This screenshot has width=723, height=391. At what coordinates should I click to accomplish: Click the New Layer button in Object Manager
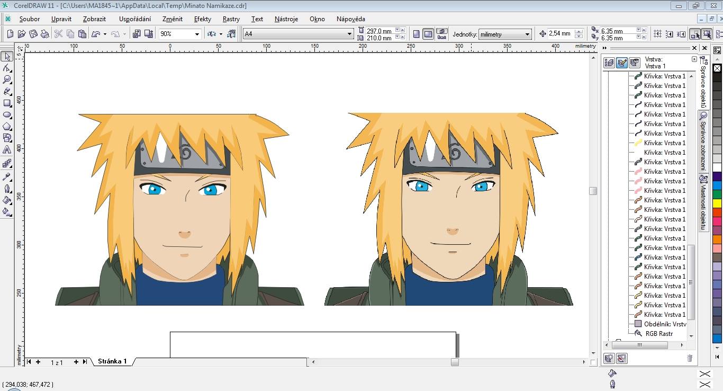click(609, 359)
